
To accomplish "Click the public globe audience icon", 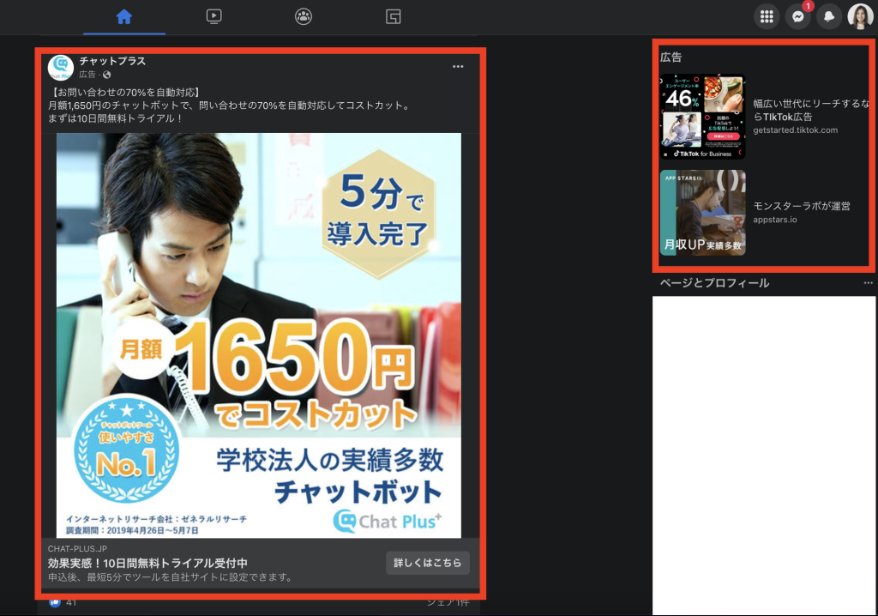I will click(106, 75).
